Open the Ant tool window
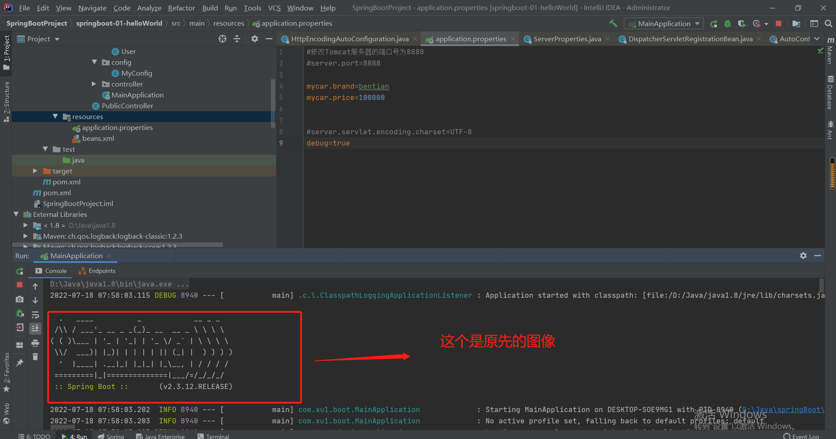This screenshot has height=439, width=836. 830,130
